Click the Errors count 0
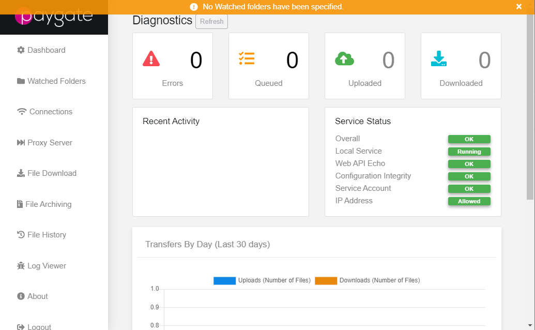 pyautogui.click(x=196, y=60)
